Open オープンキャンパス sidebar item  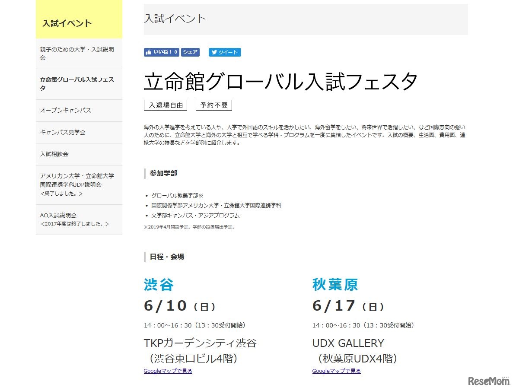pos(79,110)
